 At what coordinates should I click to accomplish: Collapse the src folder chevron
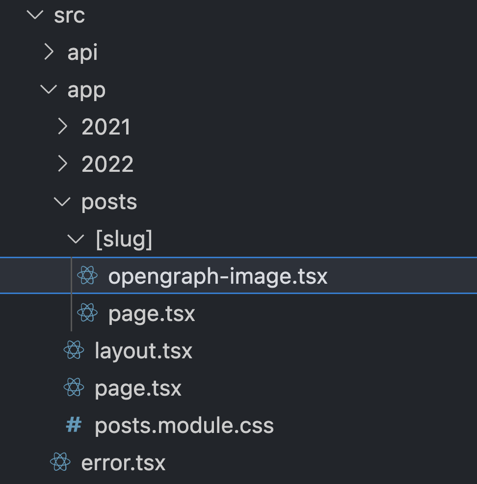[35, 15]
